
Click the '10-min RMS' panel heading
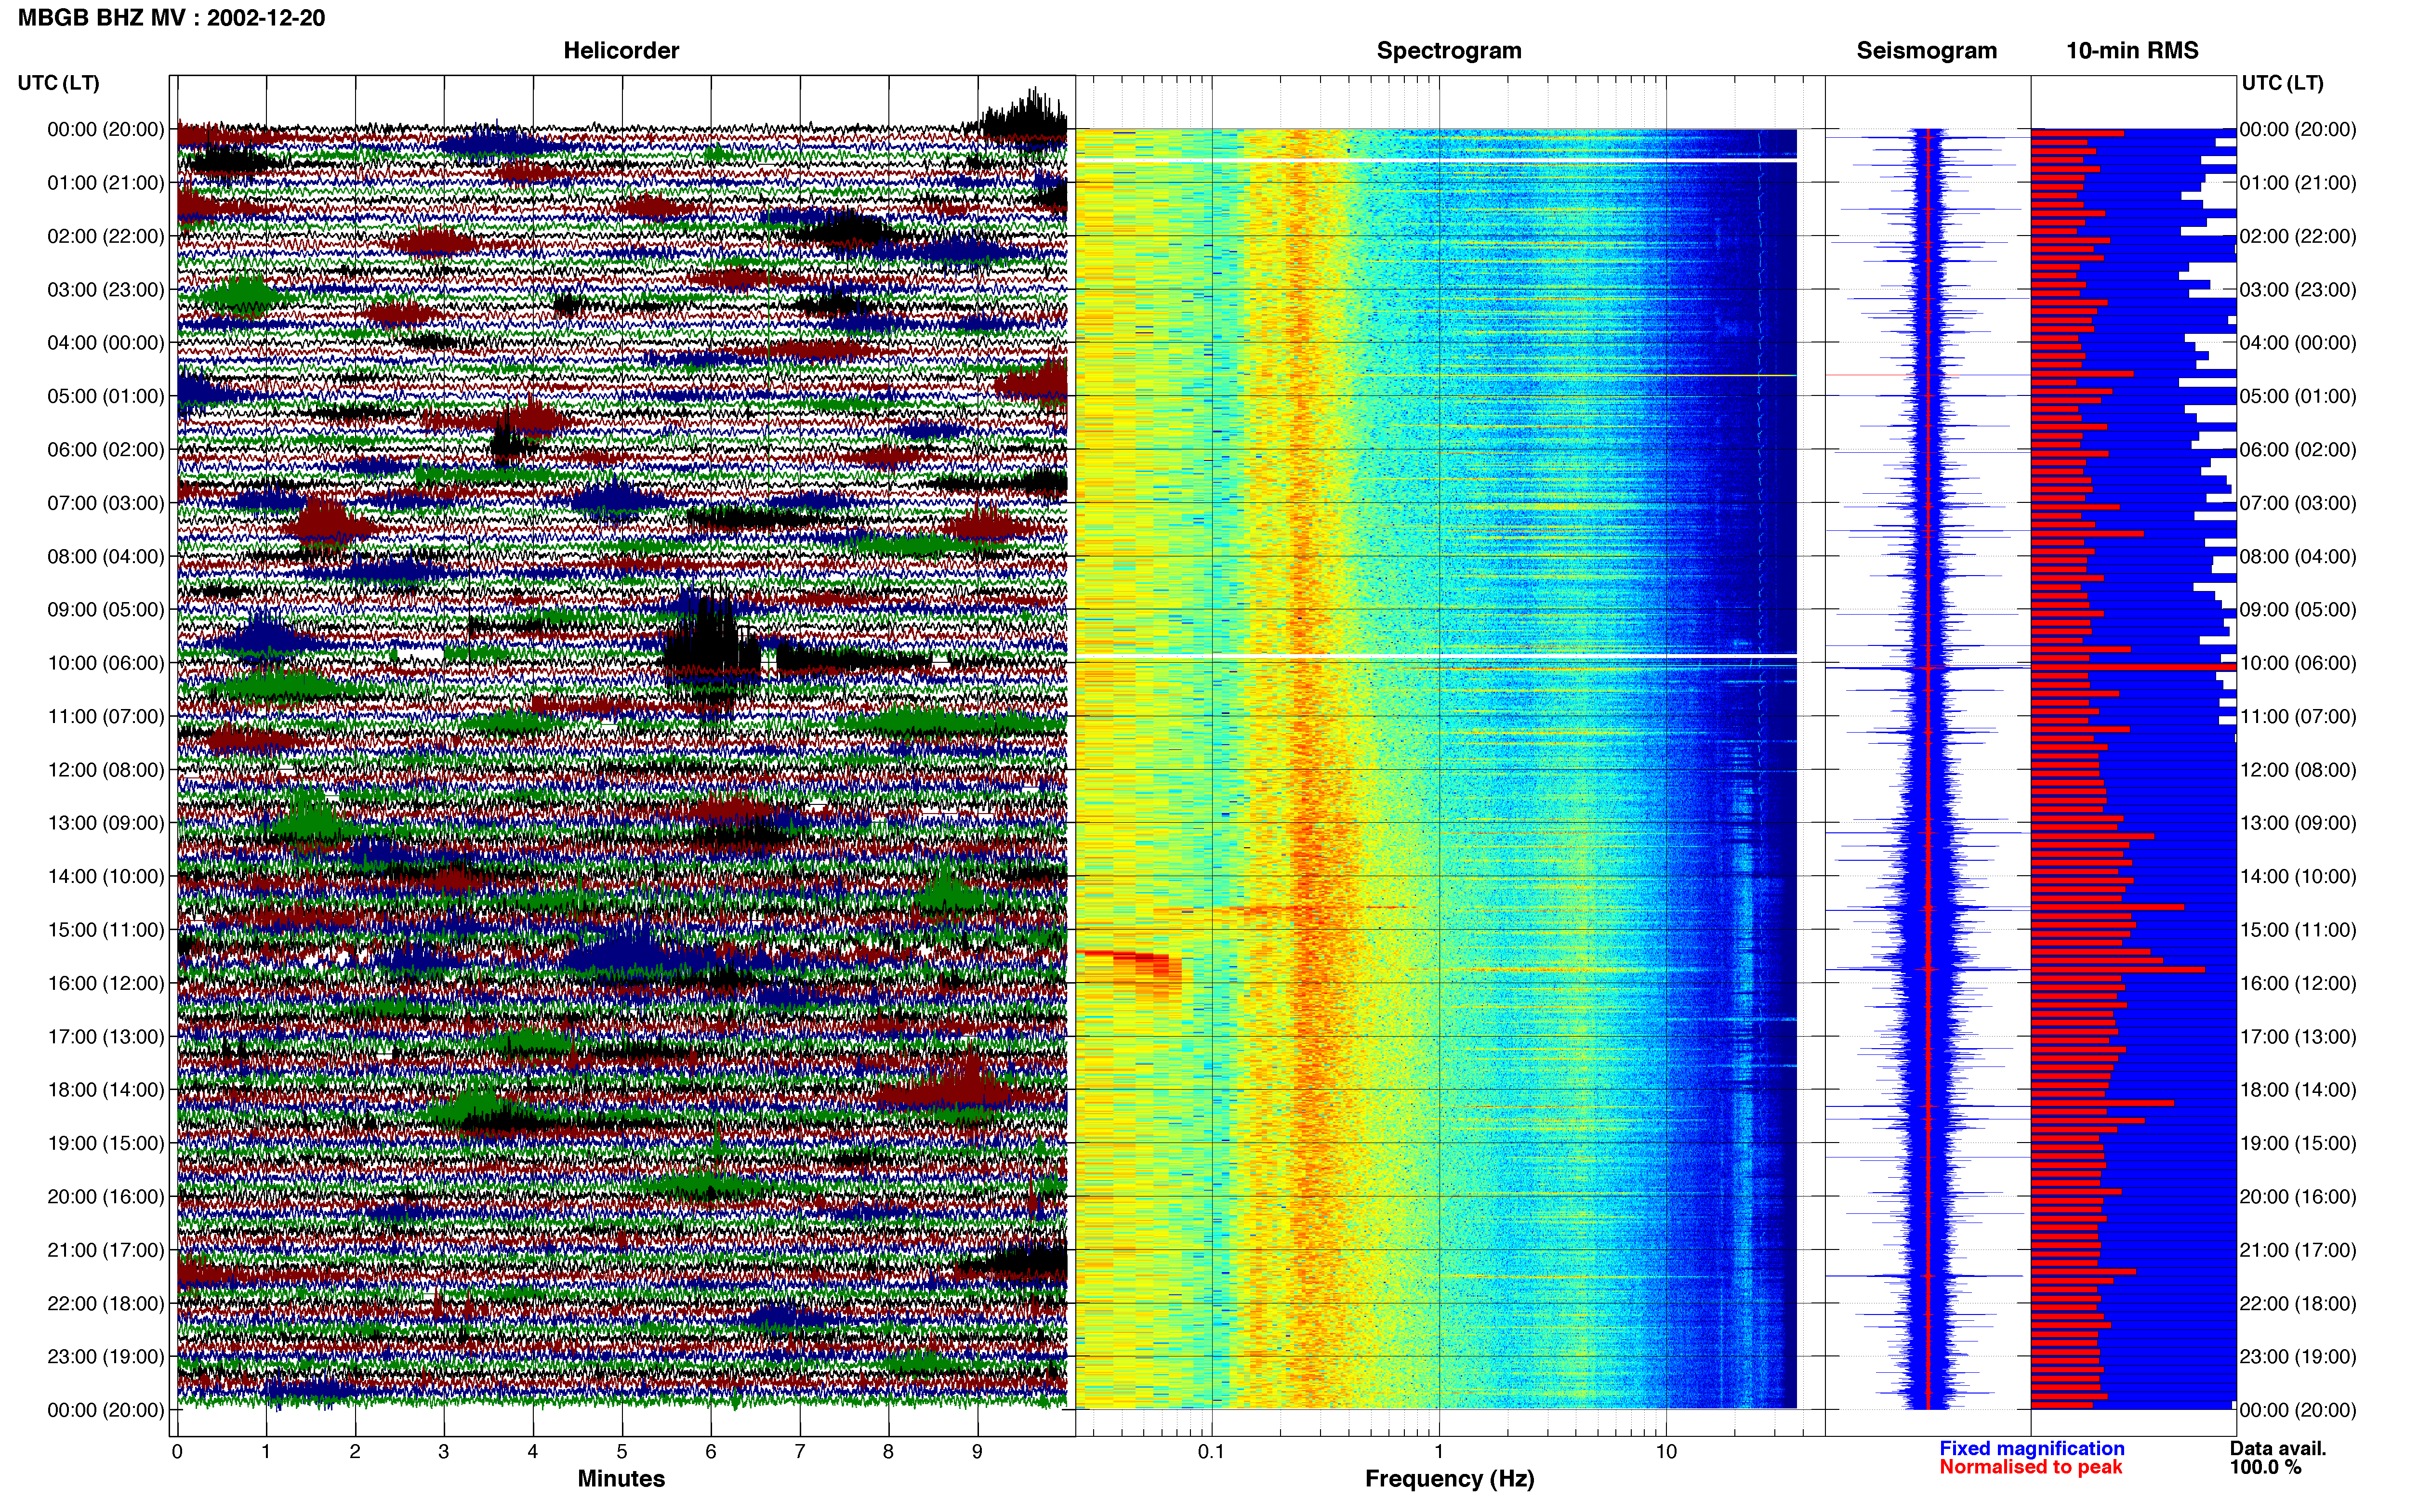click(2132, 51)
